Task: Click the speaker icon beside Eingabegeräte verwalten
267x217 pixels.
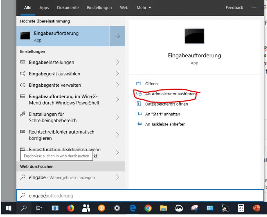Action: coord(23,85)
